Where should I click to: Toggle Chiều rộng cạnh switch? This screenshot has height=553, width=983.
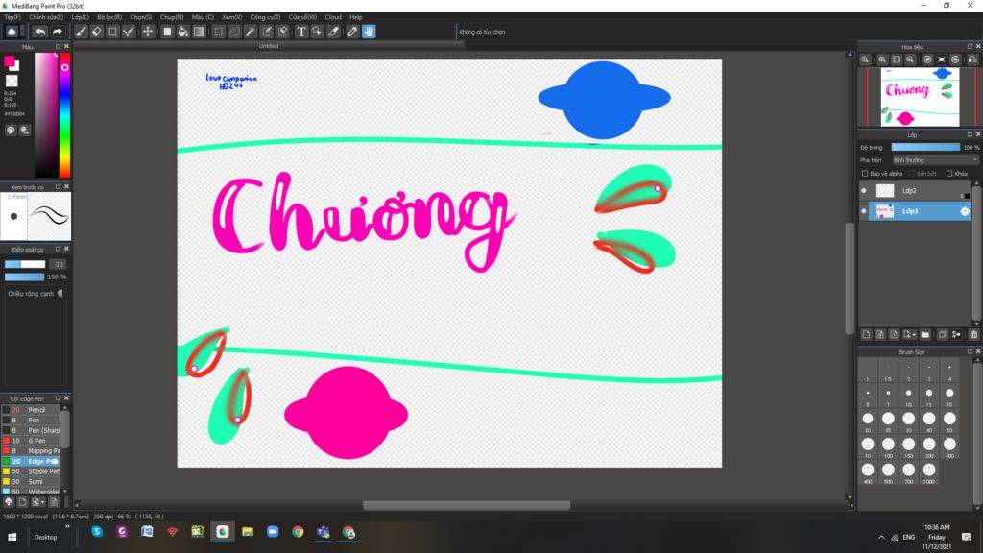point(60,294)
